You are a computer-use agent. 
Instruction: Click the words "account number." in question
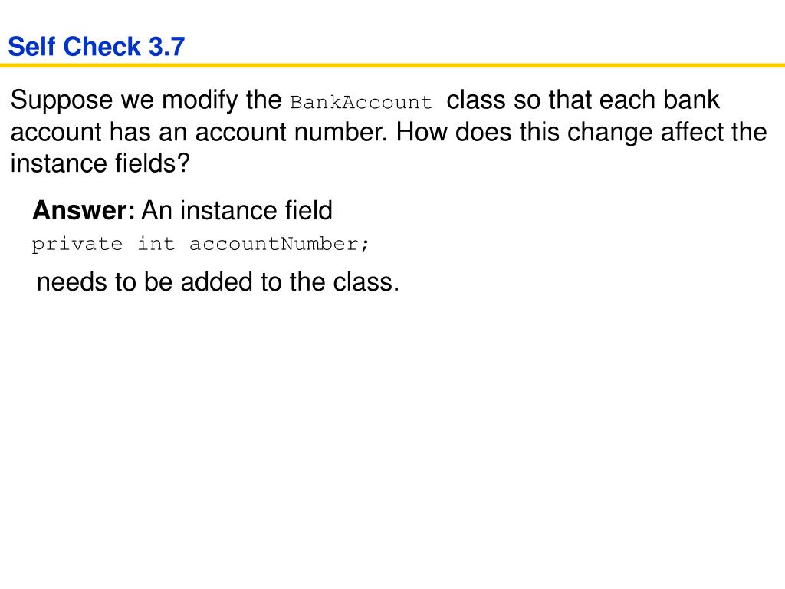291,132
